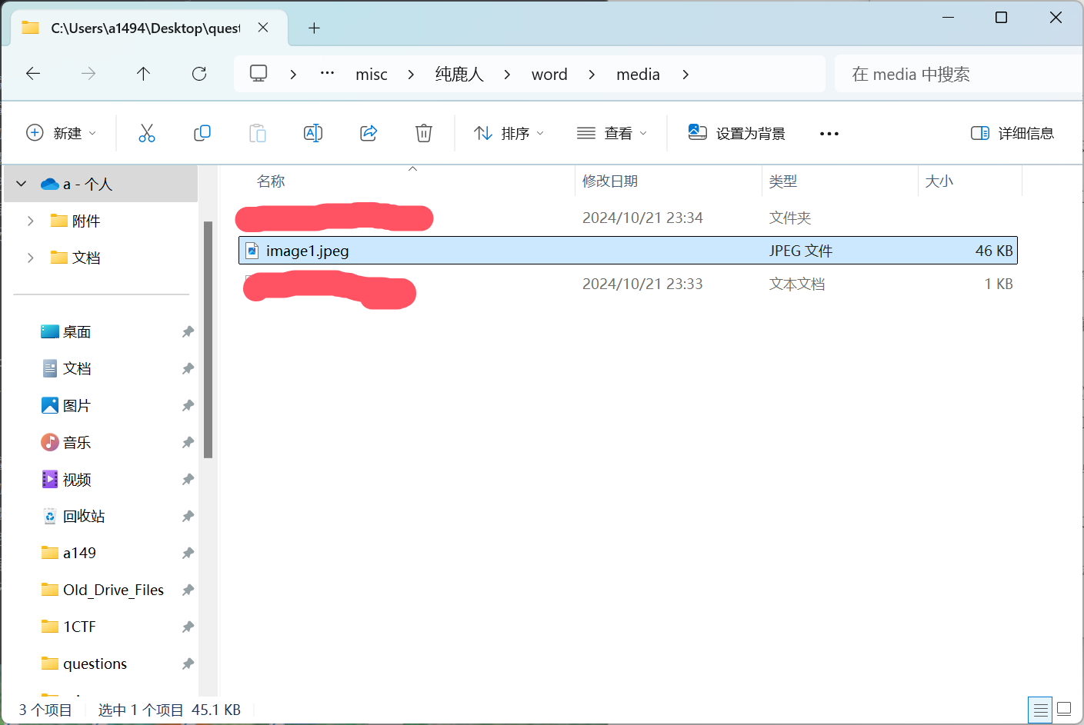1084x725 pixels.
Task: Click the hidden path ellipsis in breadcrumb
Action: (x=327, y=74)
